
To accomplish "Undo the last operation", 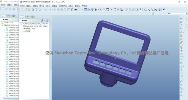I will (x=45, y=10).
